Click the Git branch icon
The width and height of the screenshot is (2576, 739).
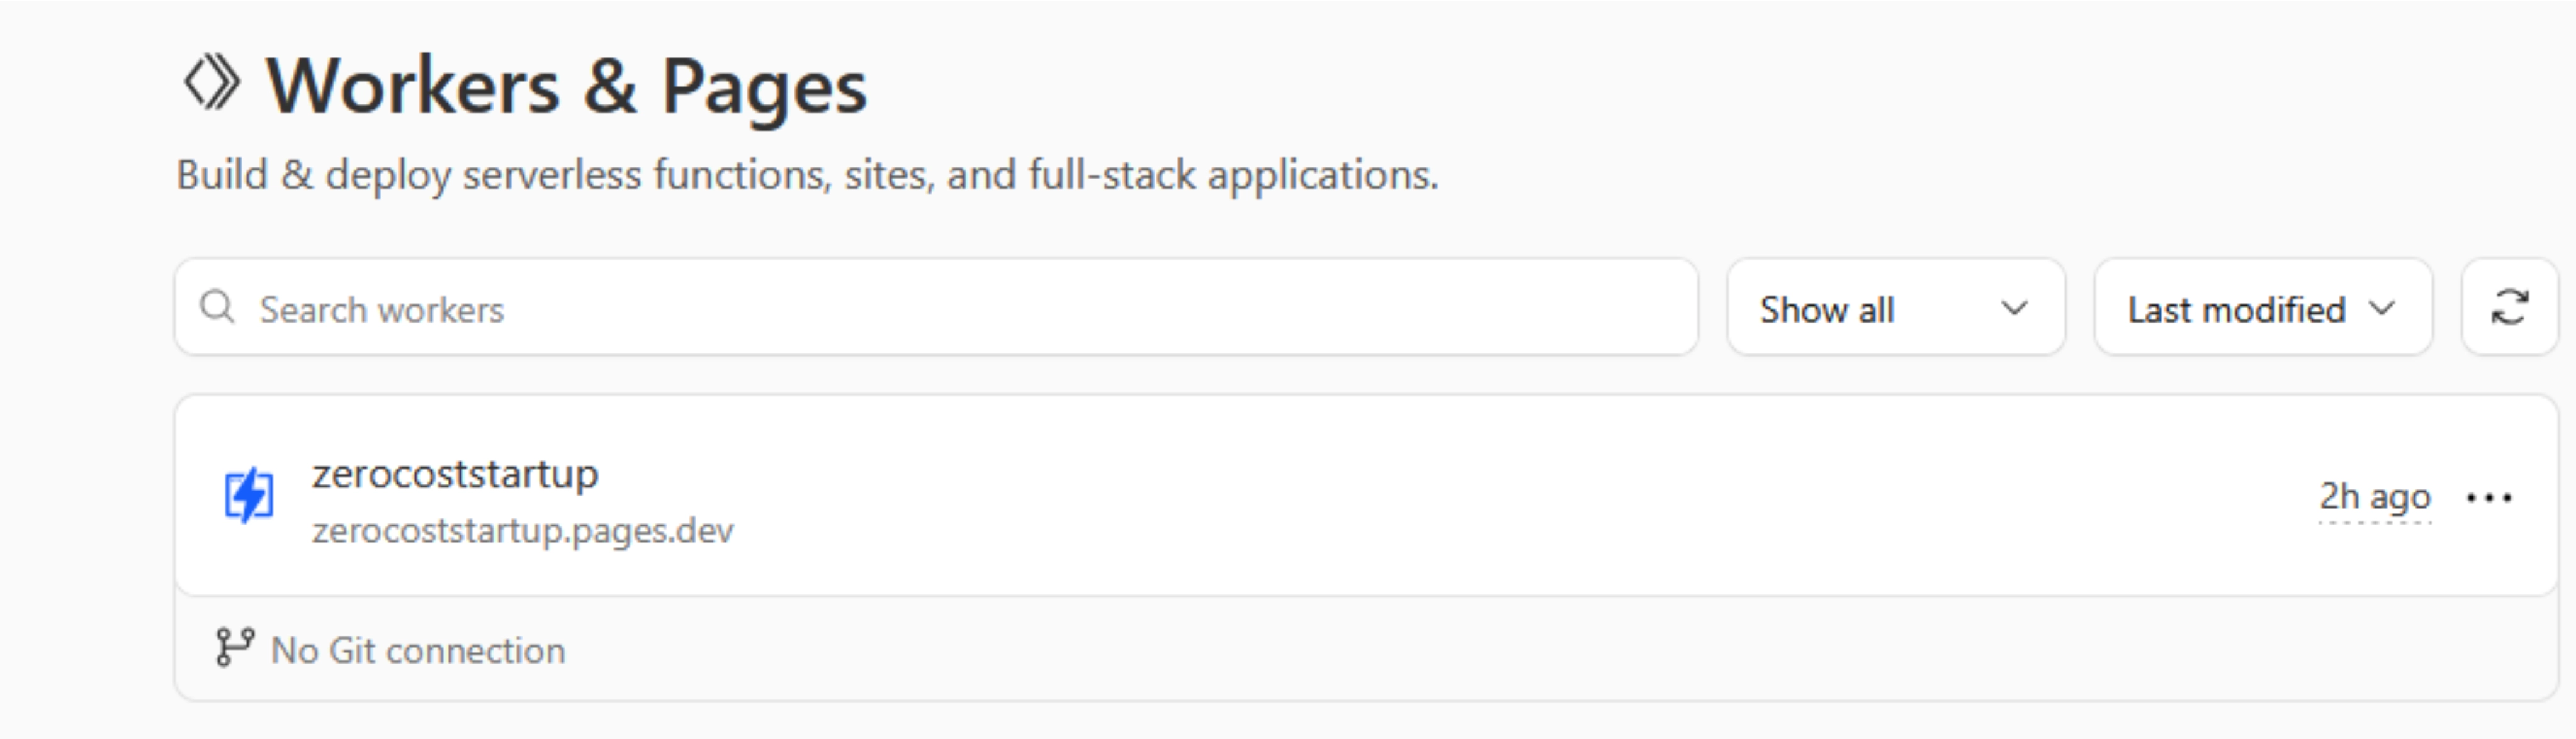pyautogui.click(x=234, y=647)
